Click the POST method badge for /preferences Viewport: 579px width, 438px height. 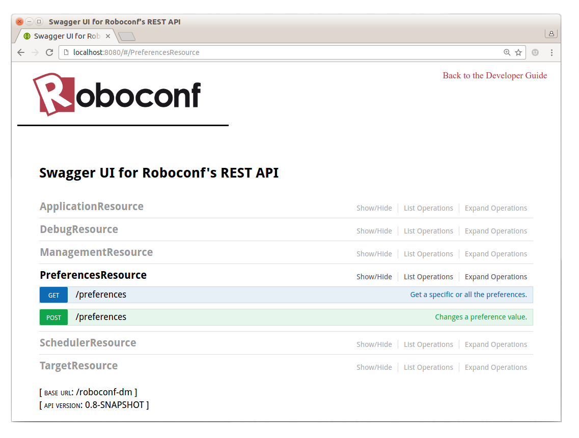(53, 317)
